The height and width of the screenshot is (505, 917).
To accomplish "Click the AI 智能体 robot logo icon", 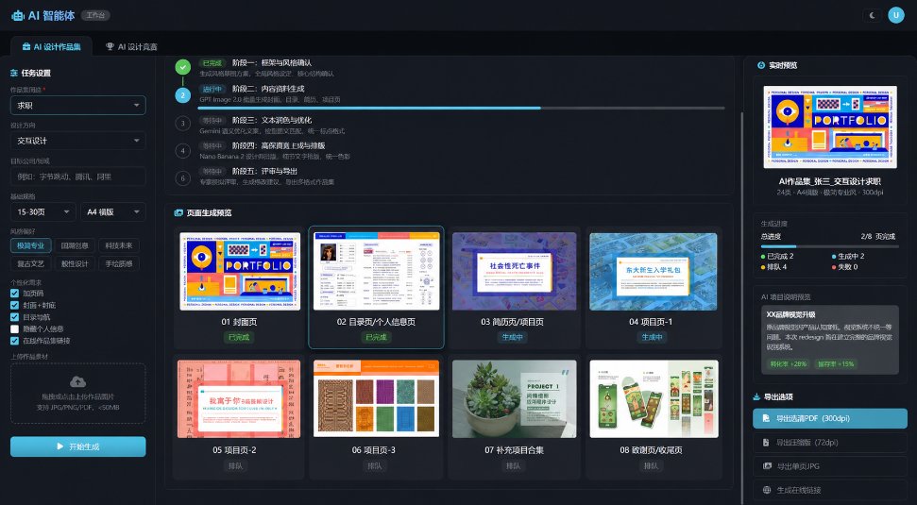I will [x=18, y=16].
